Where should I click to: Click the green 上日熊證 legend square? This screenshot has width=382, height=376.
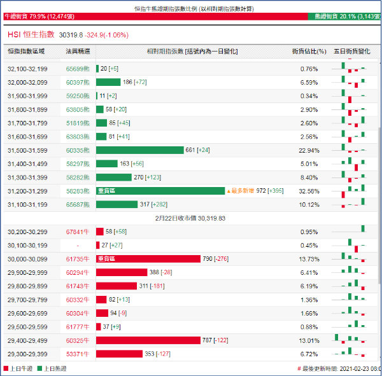[x=39, y=368]
